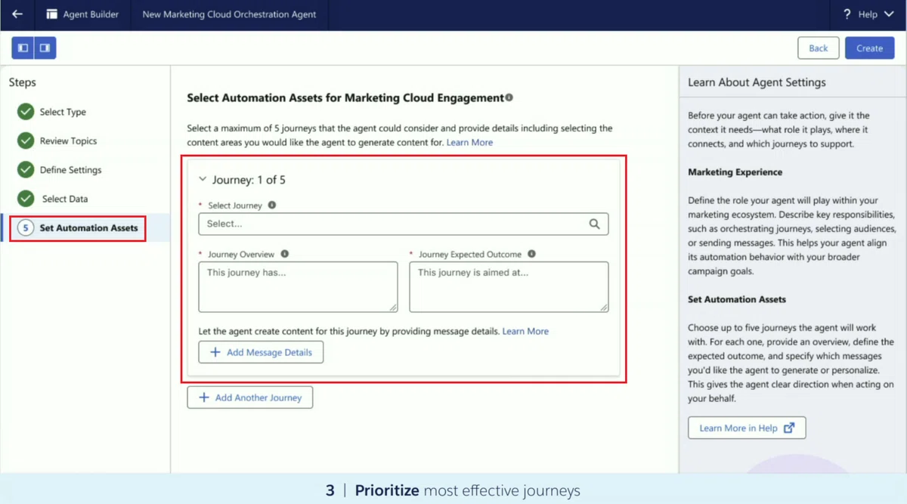The image size is (907, 504).
Task: Click the Review Topics checkmark icon
Action: click(x=26, y=141)
